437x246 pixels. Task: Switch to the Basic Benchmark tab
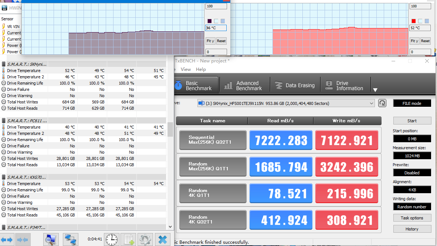coord(196,86)
